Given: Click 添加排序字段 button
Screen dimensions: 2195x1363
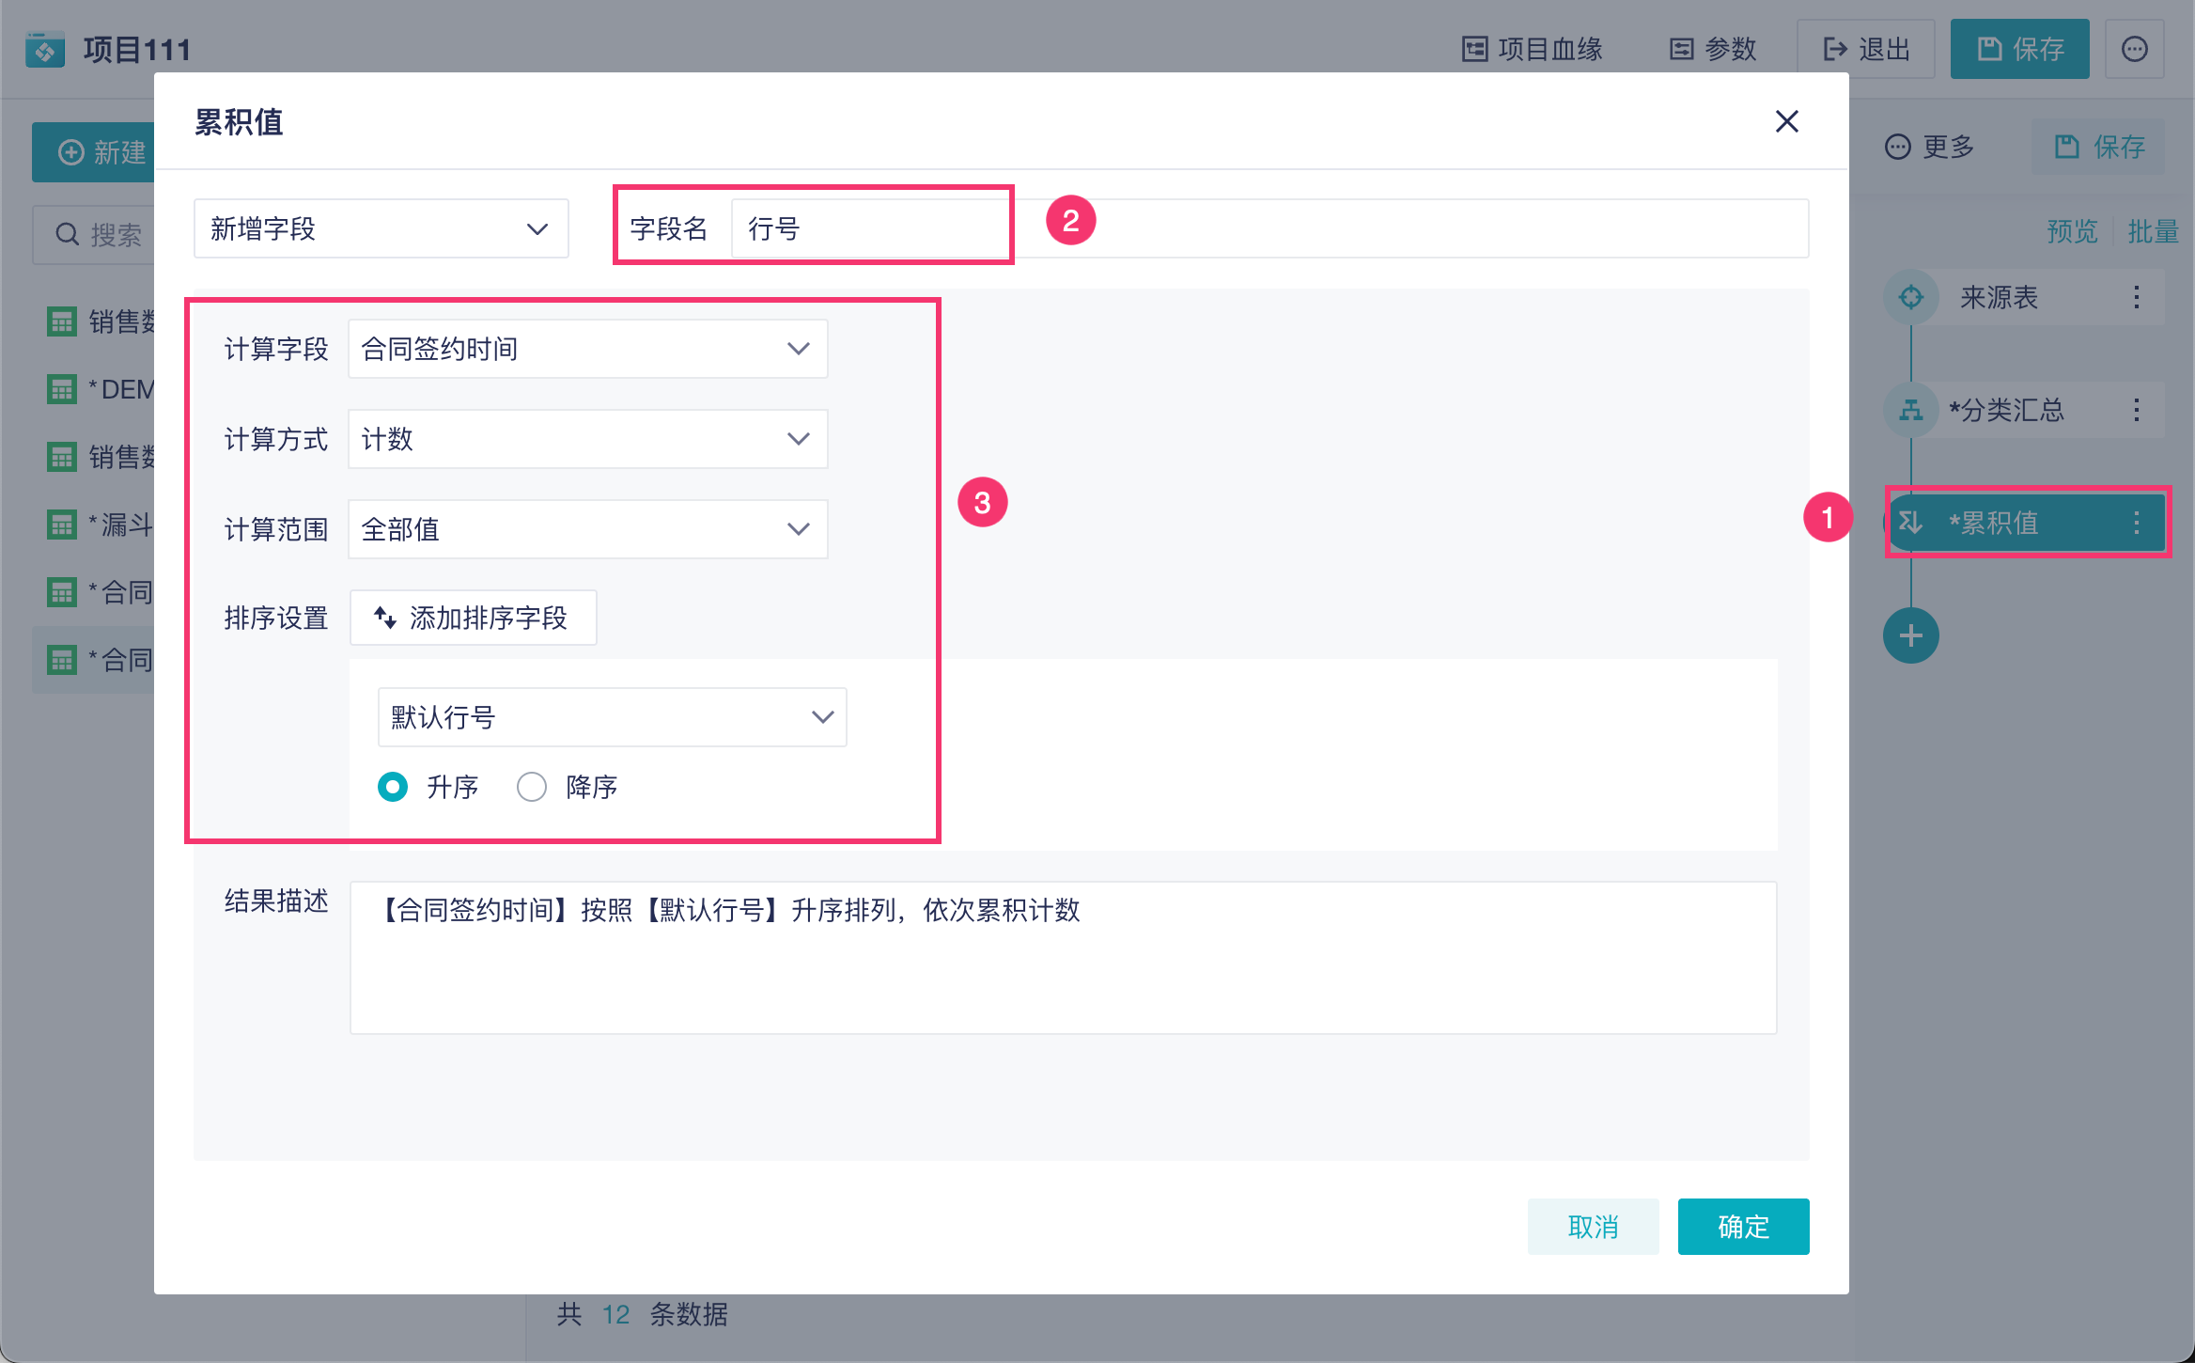Looking at the screenshot, I should coord(473,618).
